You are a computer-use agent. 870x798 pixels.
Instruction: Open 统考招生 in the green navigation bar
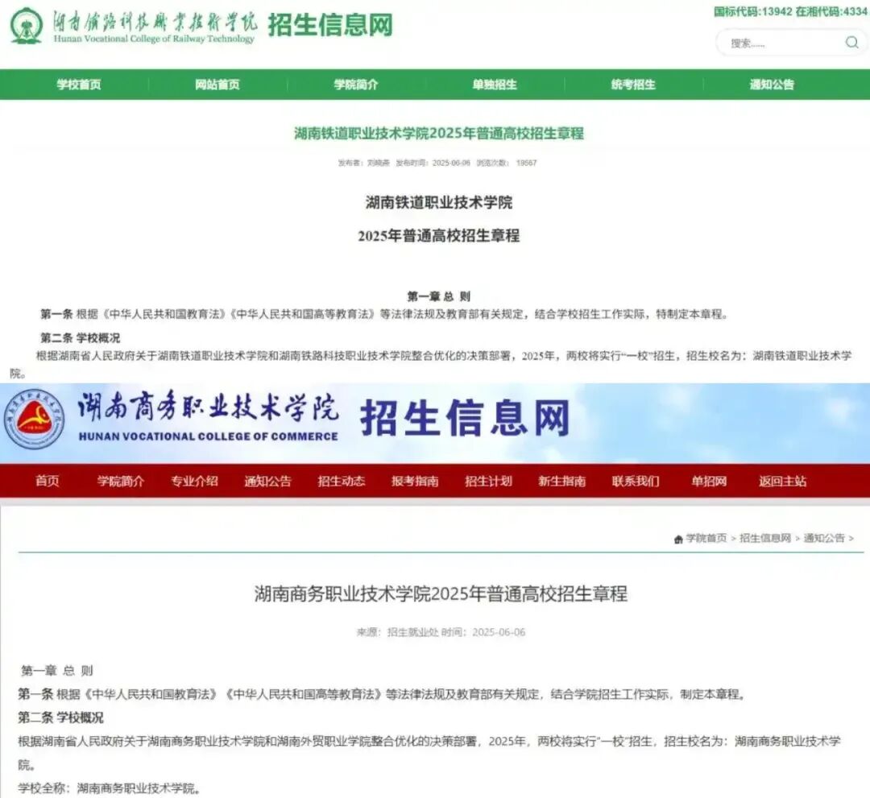tap(634, 85)
